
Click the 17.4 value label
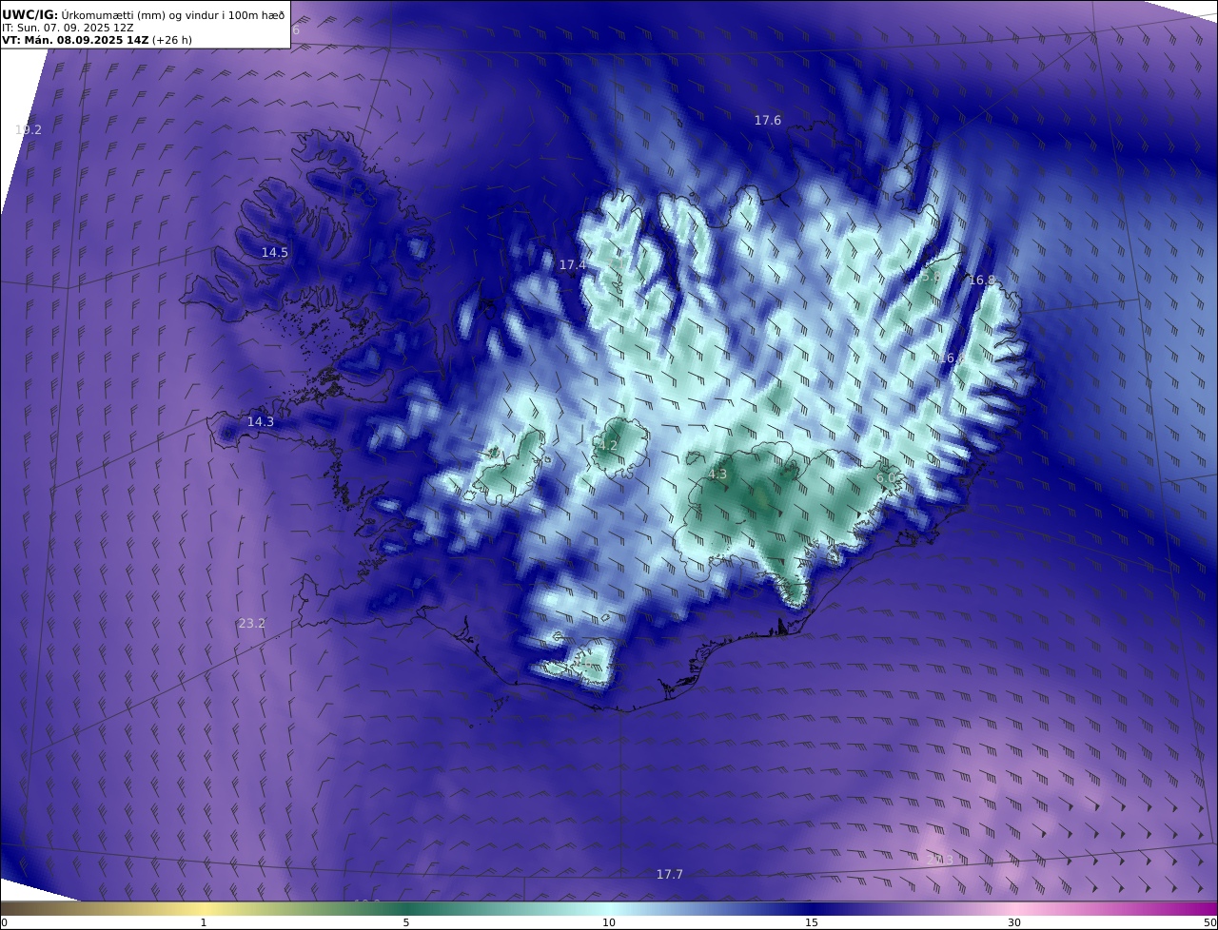click(573, 264)
